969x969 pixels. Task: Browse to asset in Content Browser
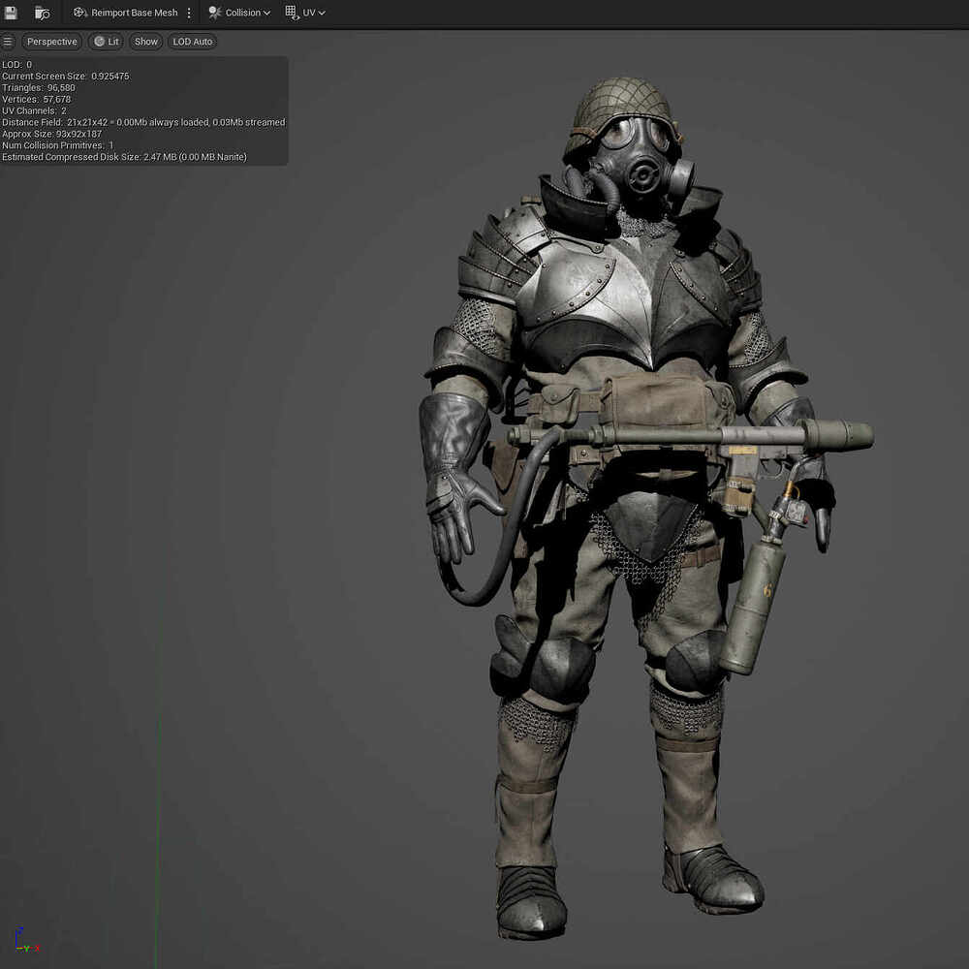42,13
